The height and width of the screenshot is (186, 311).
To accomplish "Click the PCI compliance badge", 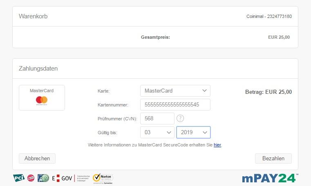I will 19,178.
